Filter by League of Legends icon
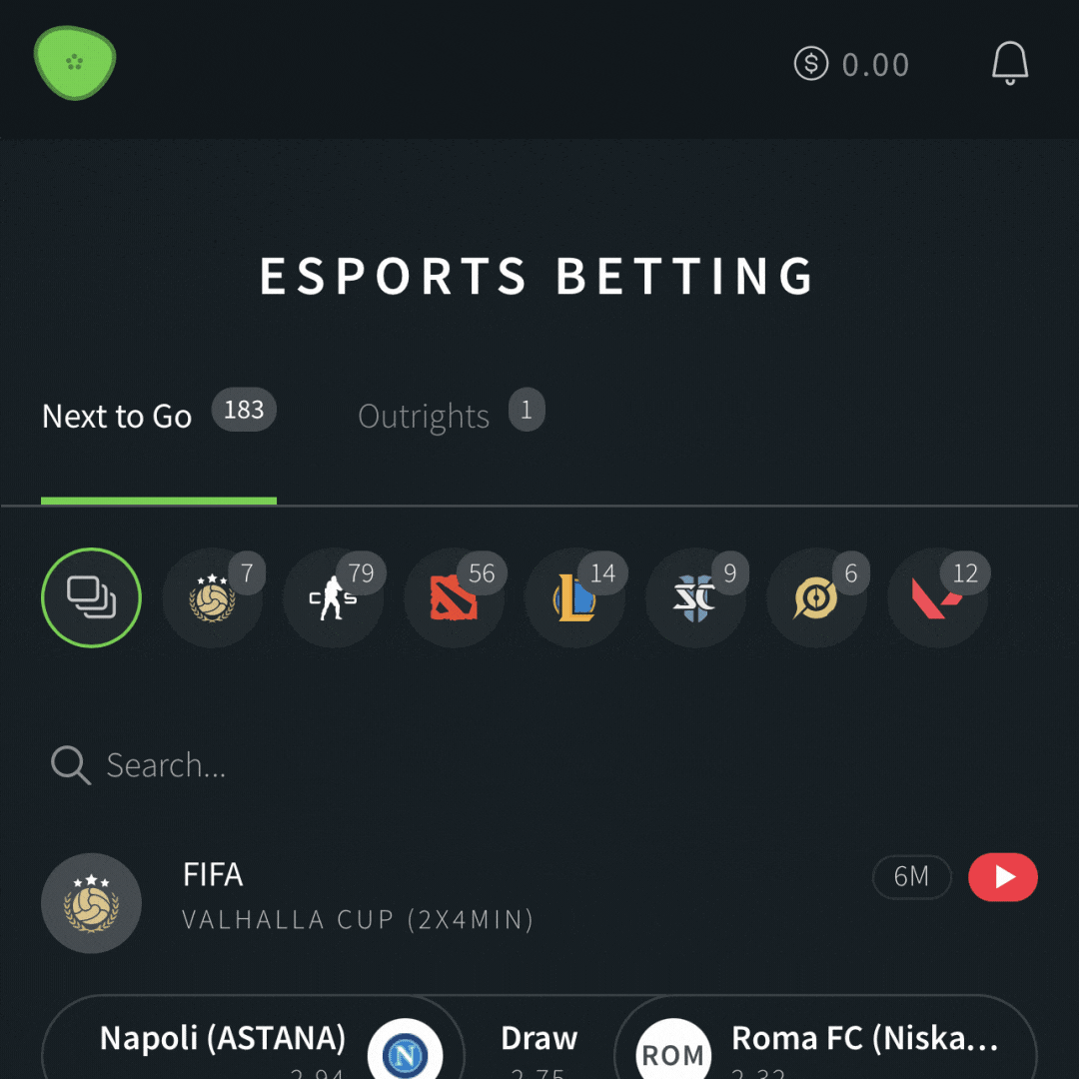The height and width of the screenshot is (1079, 1079). (x=575, y=597)
